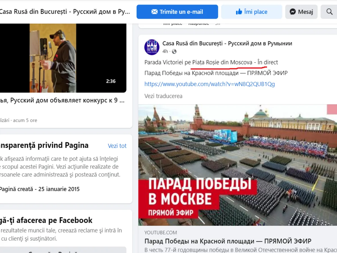The image size is (337, 253).
Task: Click the Pagină creată 25 ianuarie 2015 entry
Action: (x=40, y=189)
